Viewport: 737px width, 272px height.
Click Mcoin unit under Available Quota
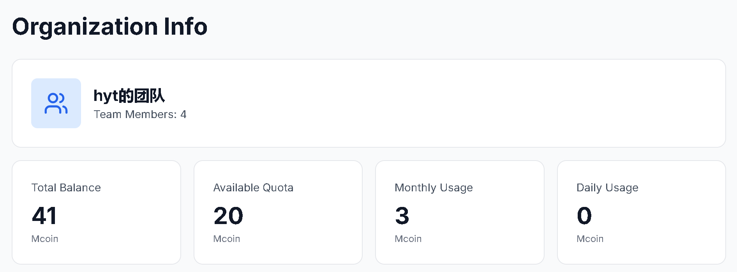click(227, 239)
